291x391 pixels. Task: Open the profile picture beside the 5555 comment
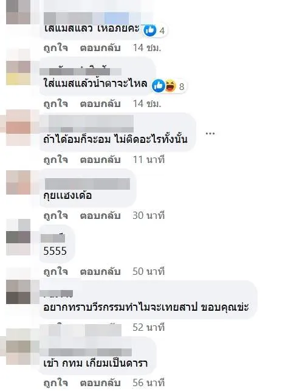(x=18, y=237)
